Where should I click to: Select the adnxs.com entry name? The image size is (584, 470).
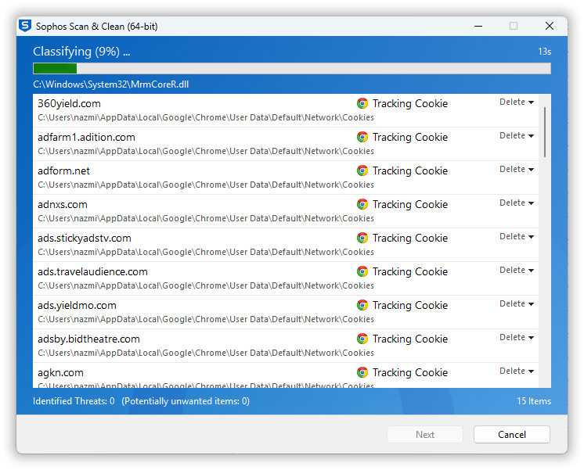click(63, 204)
